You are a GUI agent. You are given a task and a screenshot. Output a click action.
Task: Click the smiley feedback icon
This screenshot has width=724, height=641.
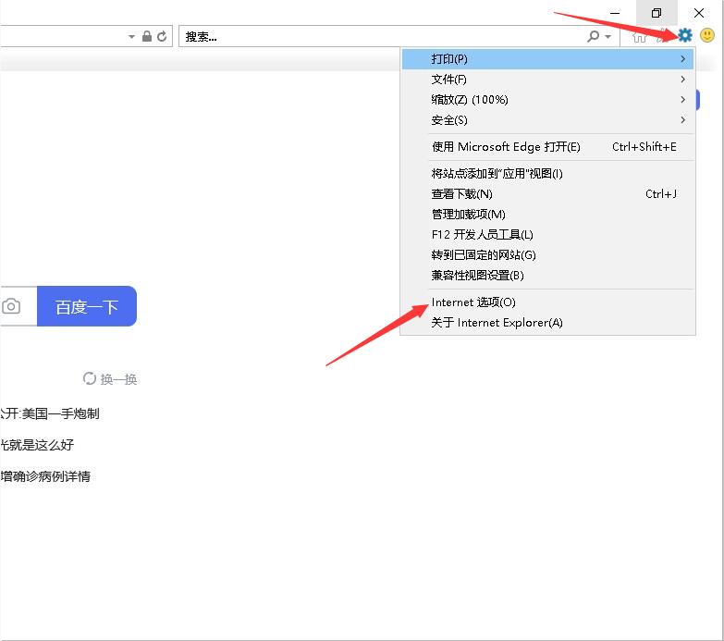(707, 35)
